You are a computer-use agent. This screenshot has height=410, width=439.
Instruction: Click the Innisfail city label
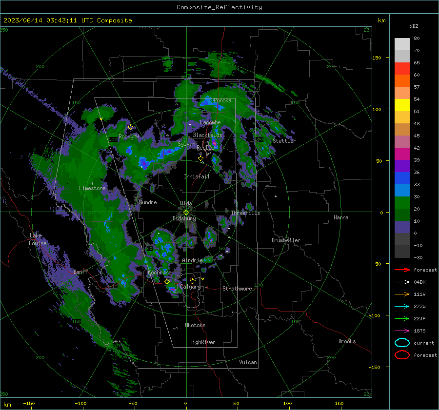(x=197, y=176)
